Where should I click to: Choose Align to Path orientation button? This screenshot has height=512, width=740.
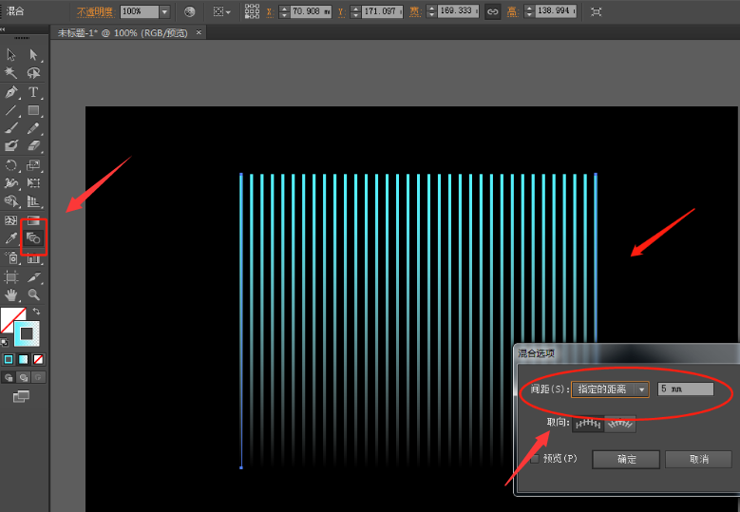point(620,424)
